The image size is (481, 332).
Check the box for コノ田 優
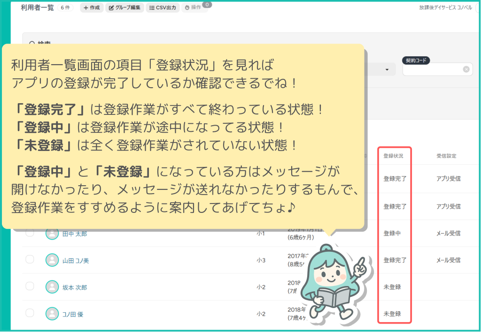pyautogui.click(x=30, y=313)
